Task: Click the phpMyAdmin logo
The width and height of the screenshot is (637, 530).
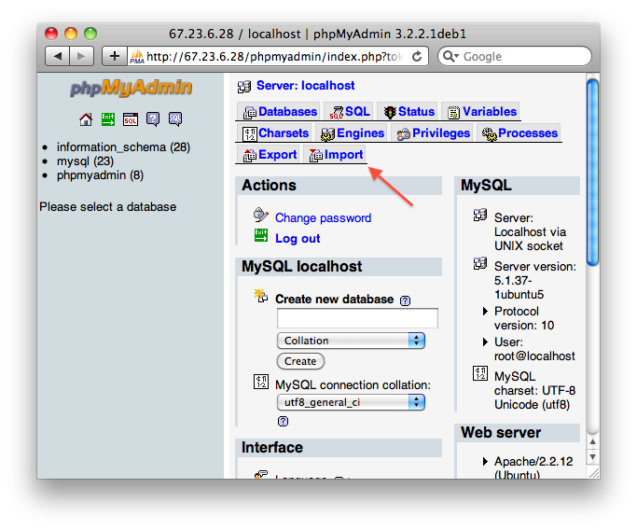Action: (x=131, y=88)
